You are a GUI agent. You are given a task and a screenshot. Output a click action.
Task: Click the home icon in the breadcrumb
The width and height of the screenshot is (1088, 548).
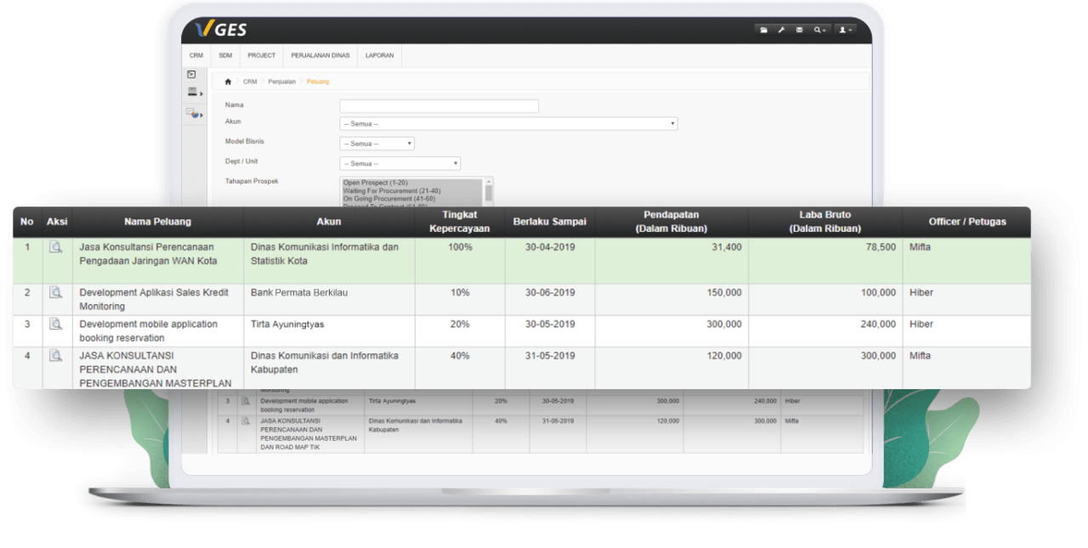[x=227, y=81]
